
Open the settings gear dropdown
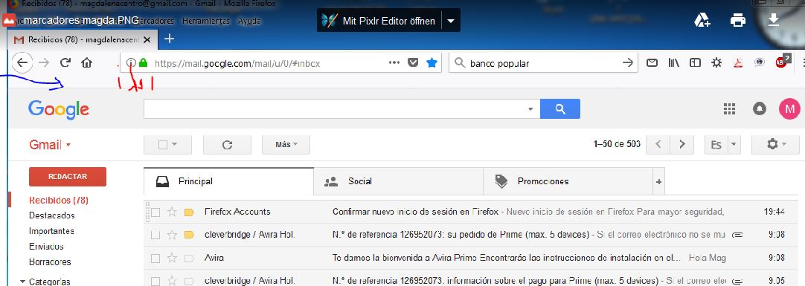click(776, 145)
